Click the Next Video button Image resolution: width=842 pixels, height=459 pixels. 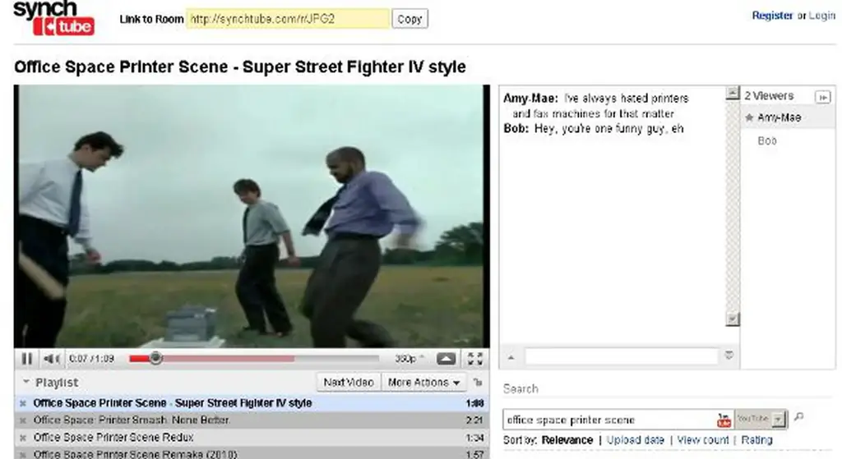pyautogui.click(x=349, y=383)
